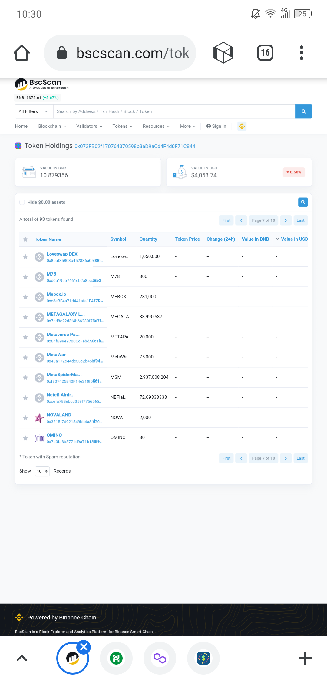327x680 pixels.
Task: Open the 3D cube wallet icon
Action: pos(223,53)
